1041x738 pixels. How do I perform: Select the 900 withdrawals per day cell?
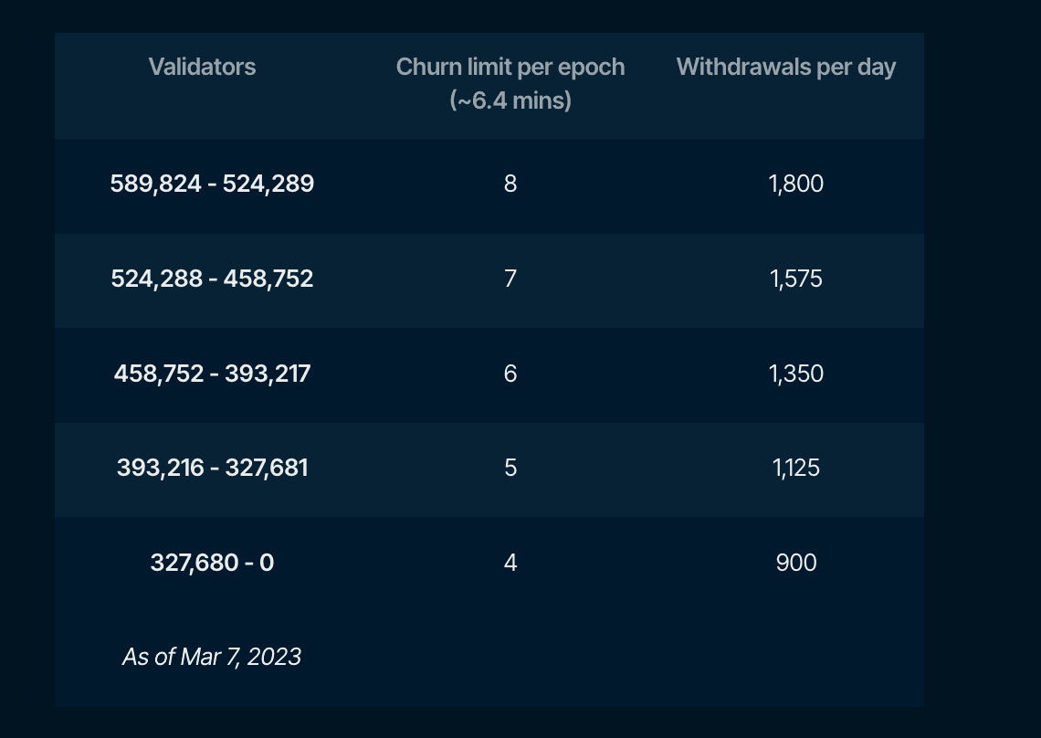point(796,563)
